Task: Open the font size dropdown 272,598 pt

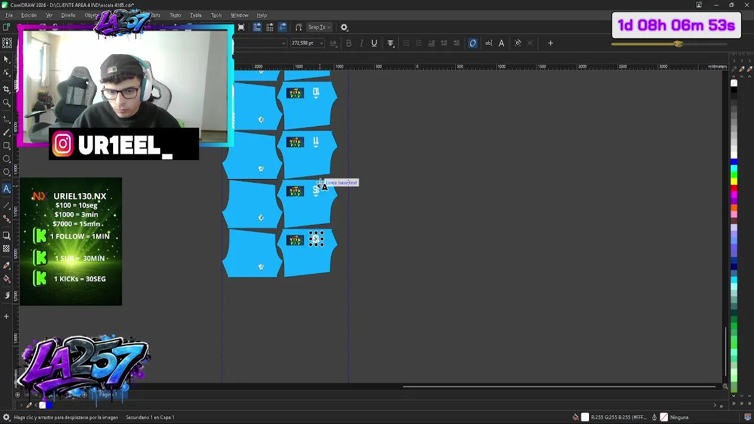Action: 322,43
